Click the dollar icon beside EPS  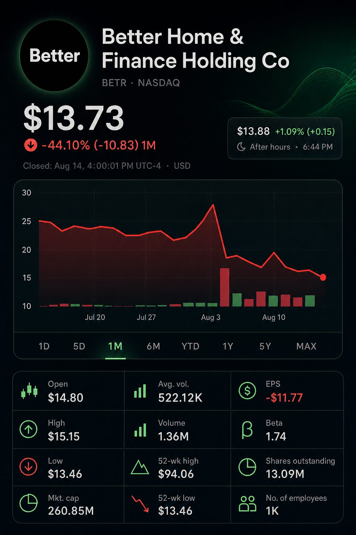coord(247,391)
